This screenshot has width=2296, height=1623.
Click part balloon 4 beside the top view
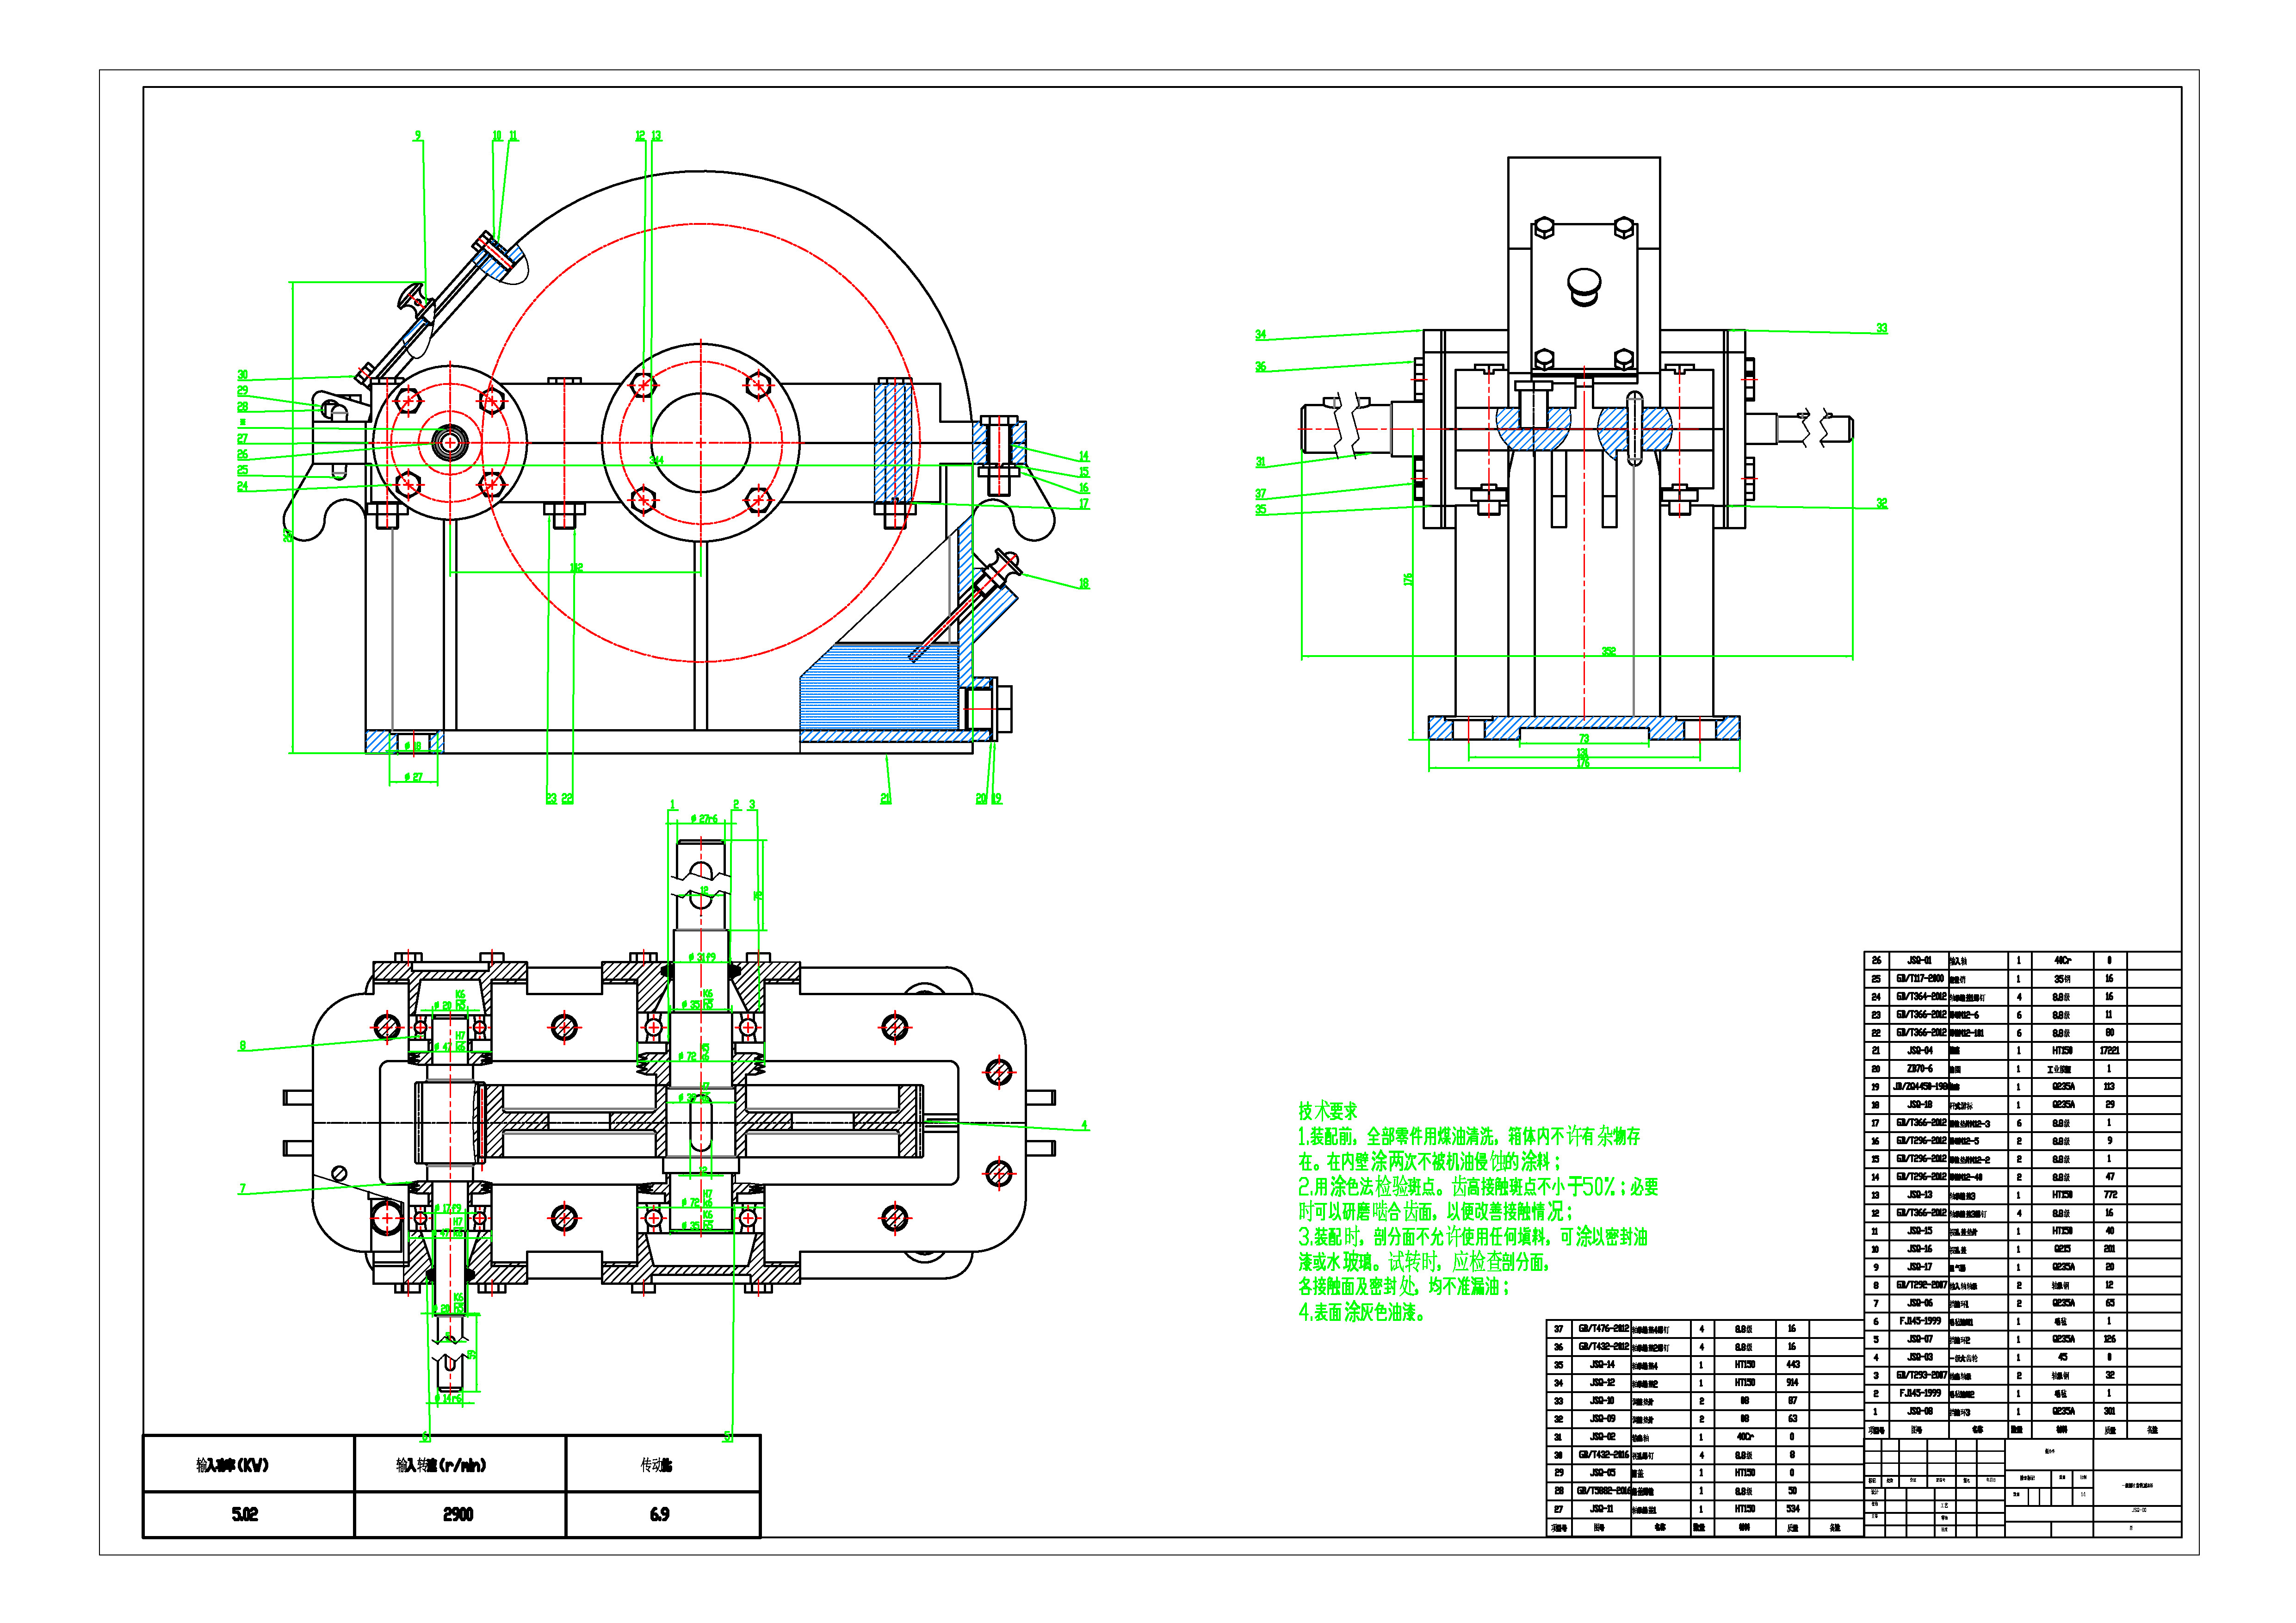coord(1084,1125)
